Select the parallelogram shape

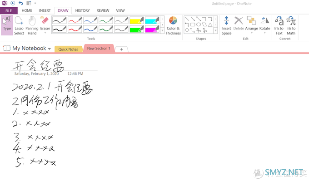point(204,24)
